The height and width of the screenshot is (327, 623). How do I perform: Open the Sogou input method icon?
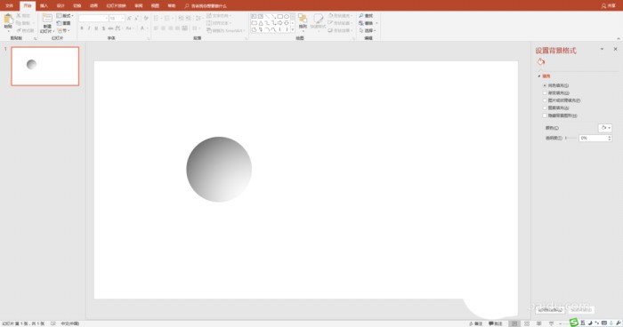(574, 323)
